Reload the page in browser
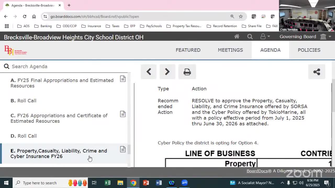The image size is (335, 188). point(25,16)
